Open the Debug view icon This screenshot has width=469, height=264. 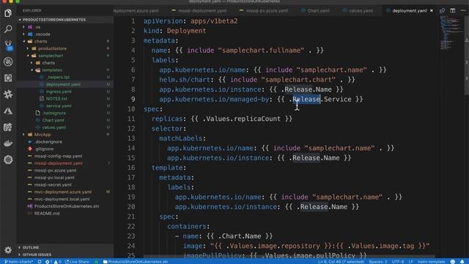[x=8, y=62]
